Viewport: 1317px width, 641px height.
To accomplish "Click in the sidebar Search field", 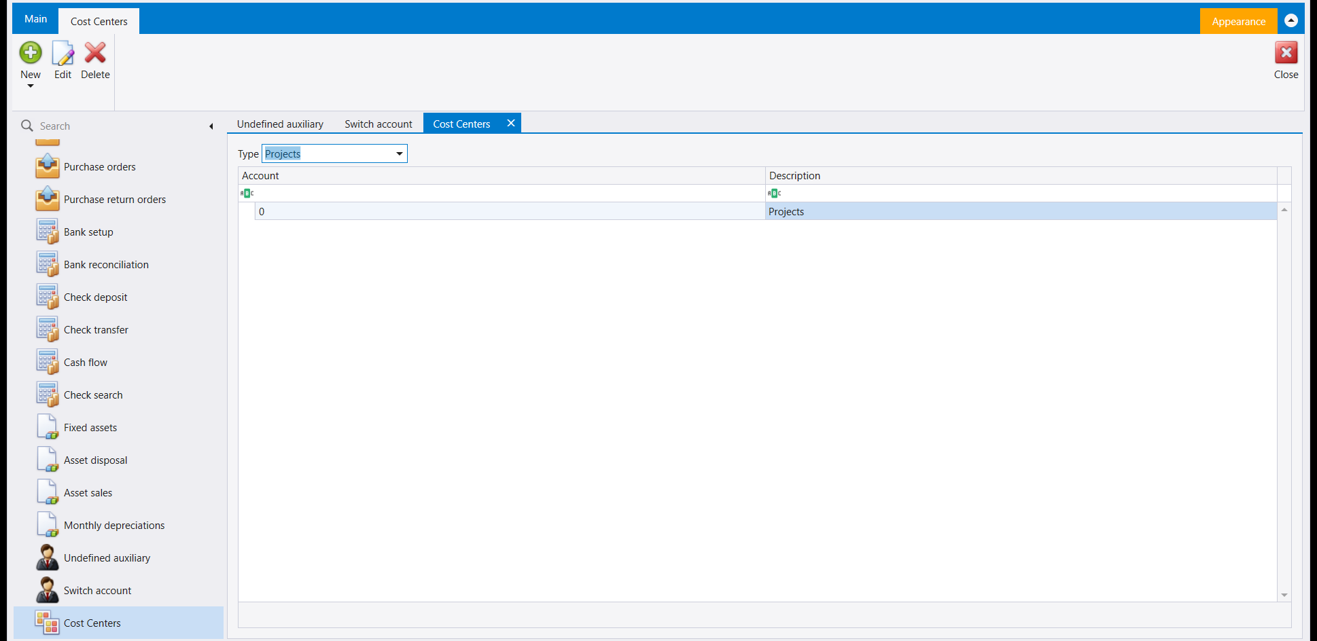I will click(122, 126).
